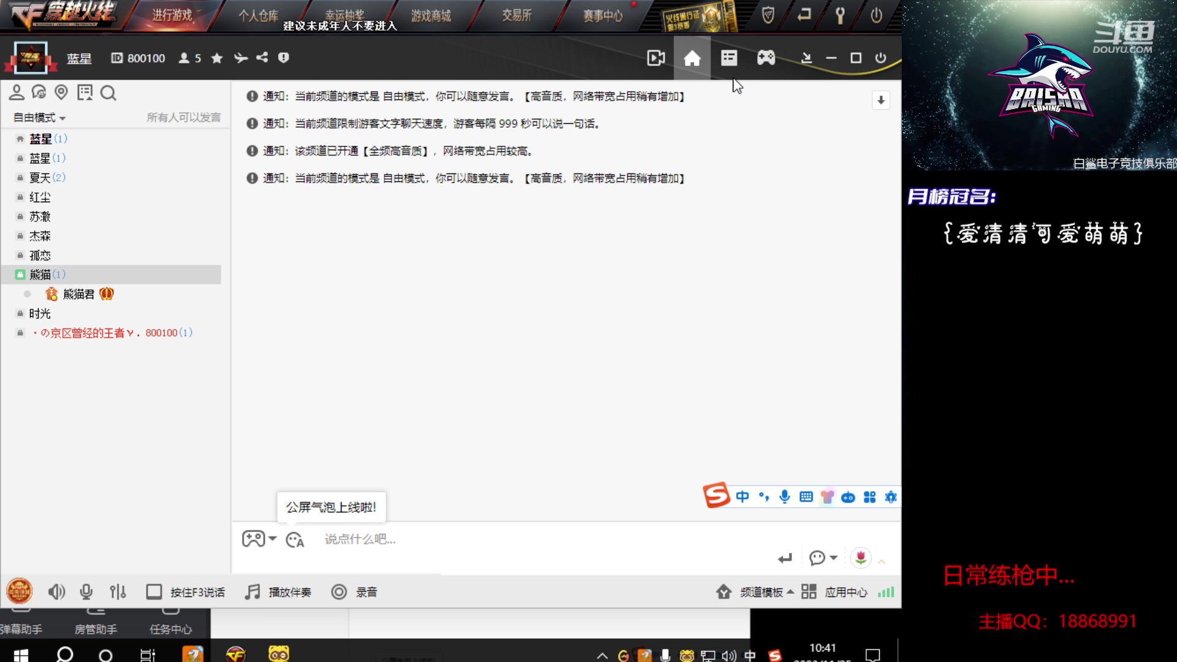The image size is (1177, 662).
Task: Open the chat bubble options dropdown
Action: 823,558
